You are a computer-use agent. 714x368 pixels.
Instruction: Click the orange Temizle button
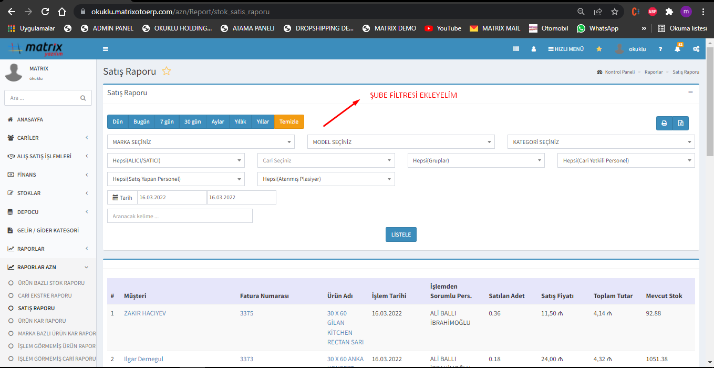(289, 122)
